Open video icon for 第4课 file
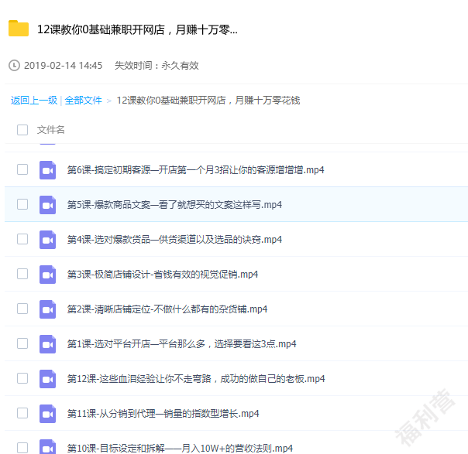468x454 pixels. [47, 240]
